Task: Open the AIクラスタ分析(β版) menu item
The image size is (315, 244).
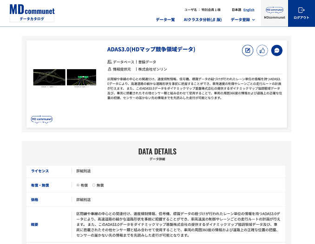Action: pyautogui.click(x=203, y=19)
